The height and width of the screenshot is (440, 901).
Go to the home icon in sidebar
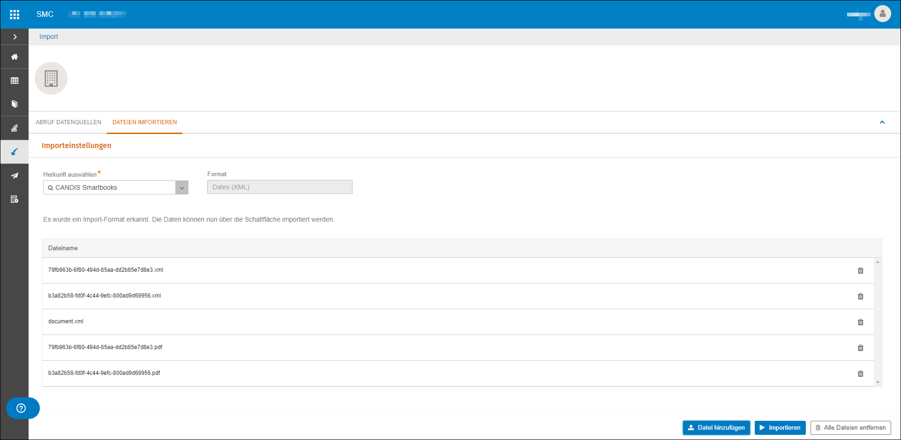click(x=15, y=57)
